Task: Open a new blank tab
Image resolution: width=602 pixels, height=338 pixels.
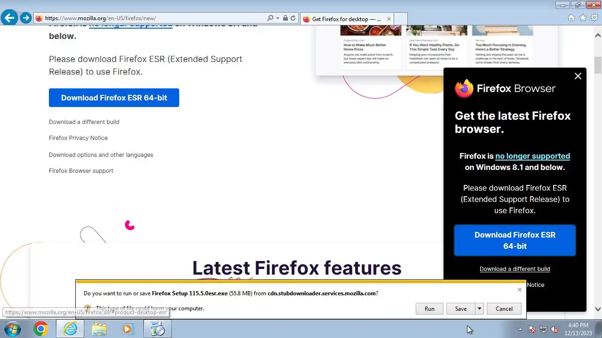Action: tap(400, 19)
